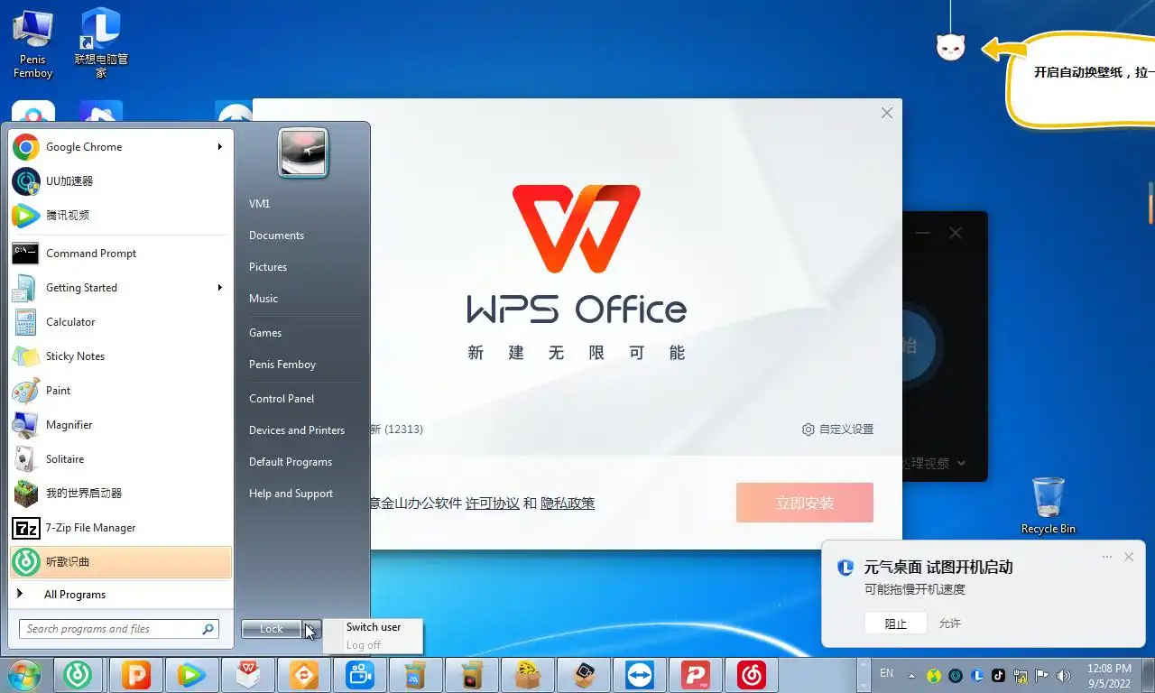This screenshot has height=693, width=1155.
Task: Open 自定义设置 custom settings
Action: click(837, 430)
